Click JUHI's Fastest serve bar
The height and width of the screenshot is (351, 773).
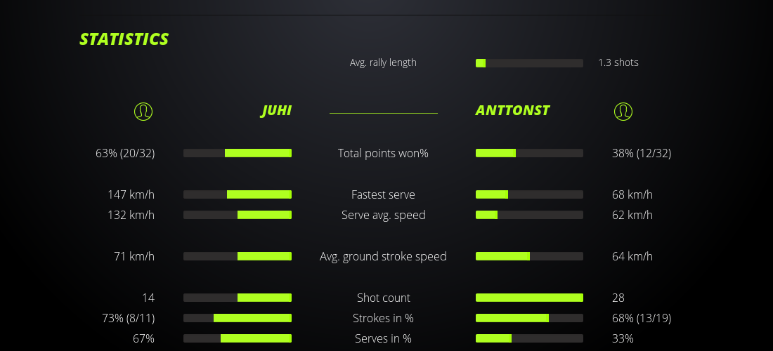pos(238,194)
